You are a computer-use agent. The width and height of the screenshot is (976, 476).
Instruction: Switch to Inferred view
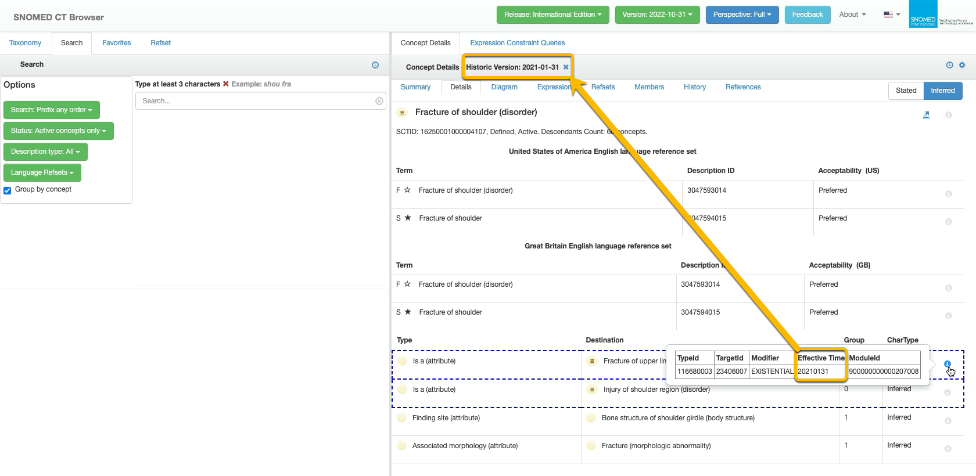coord(942,91)
